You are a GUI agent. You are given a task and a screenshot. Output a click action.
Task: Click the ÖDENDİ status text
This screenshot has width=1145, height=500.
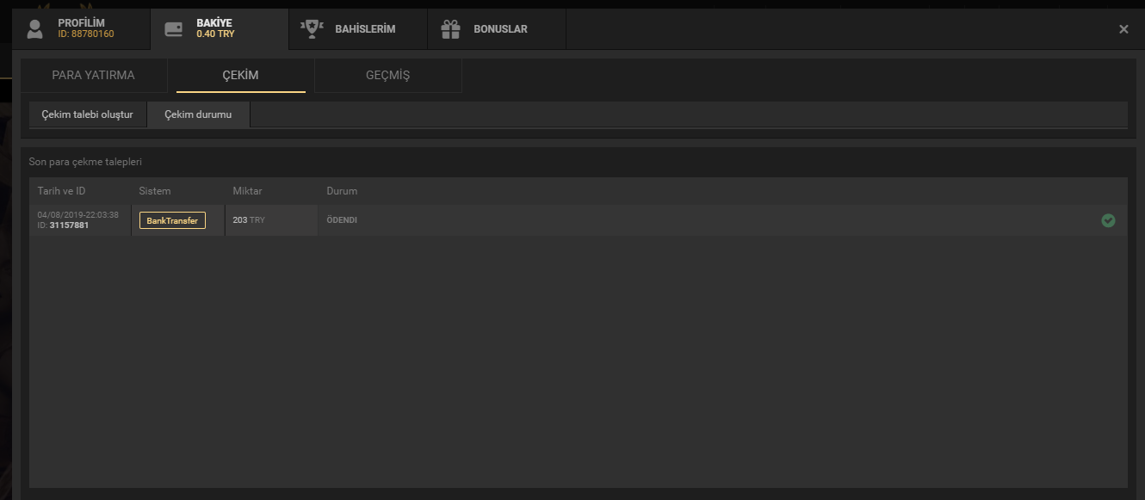coord(342,220)
